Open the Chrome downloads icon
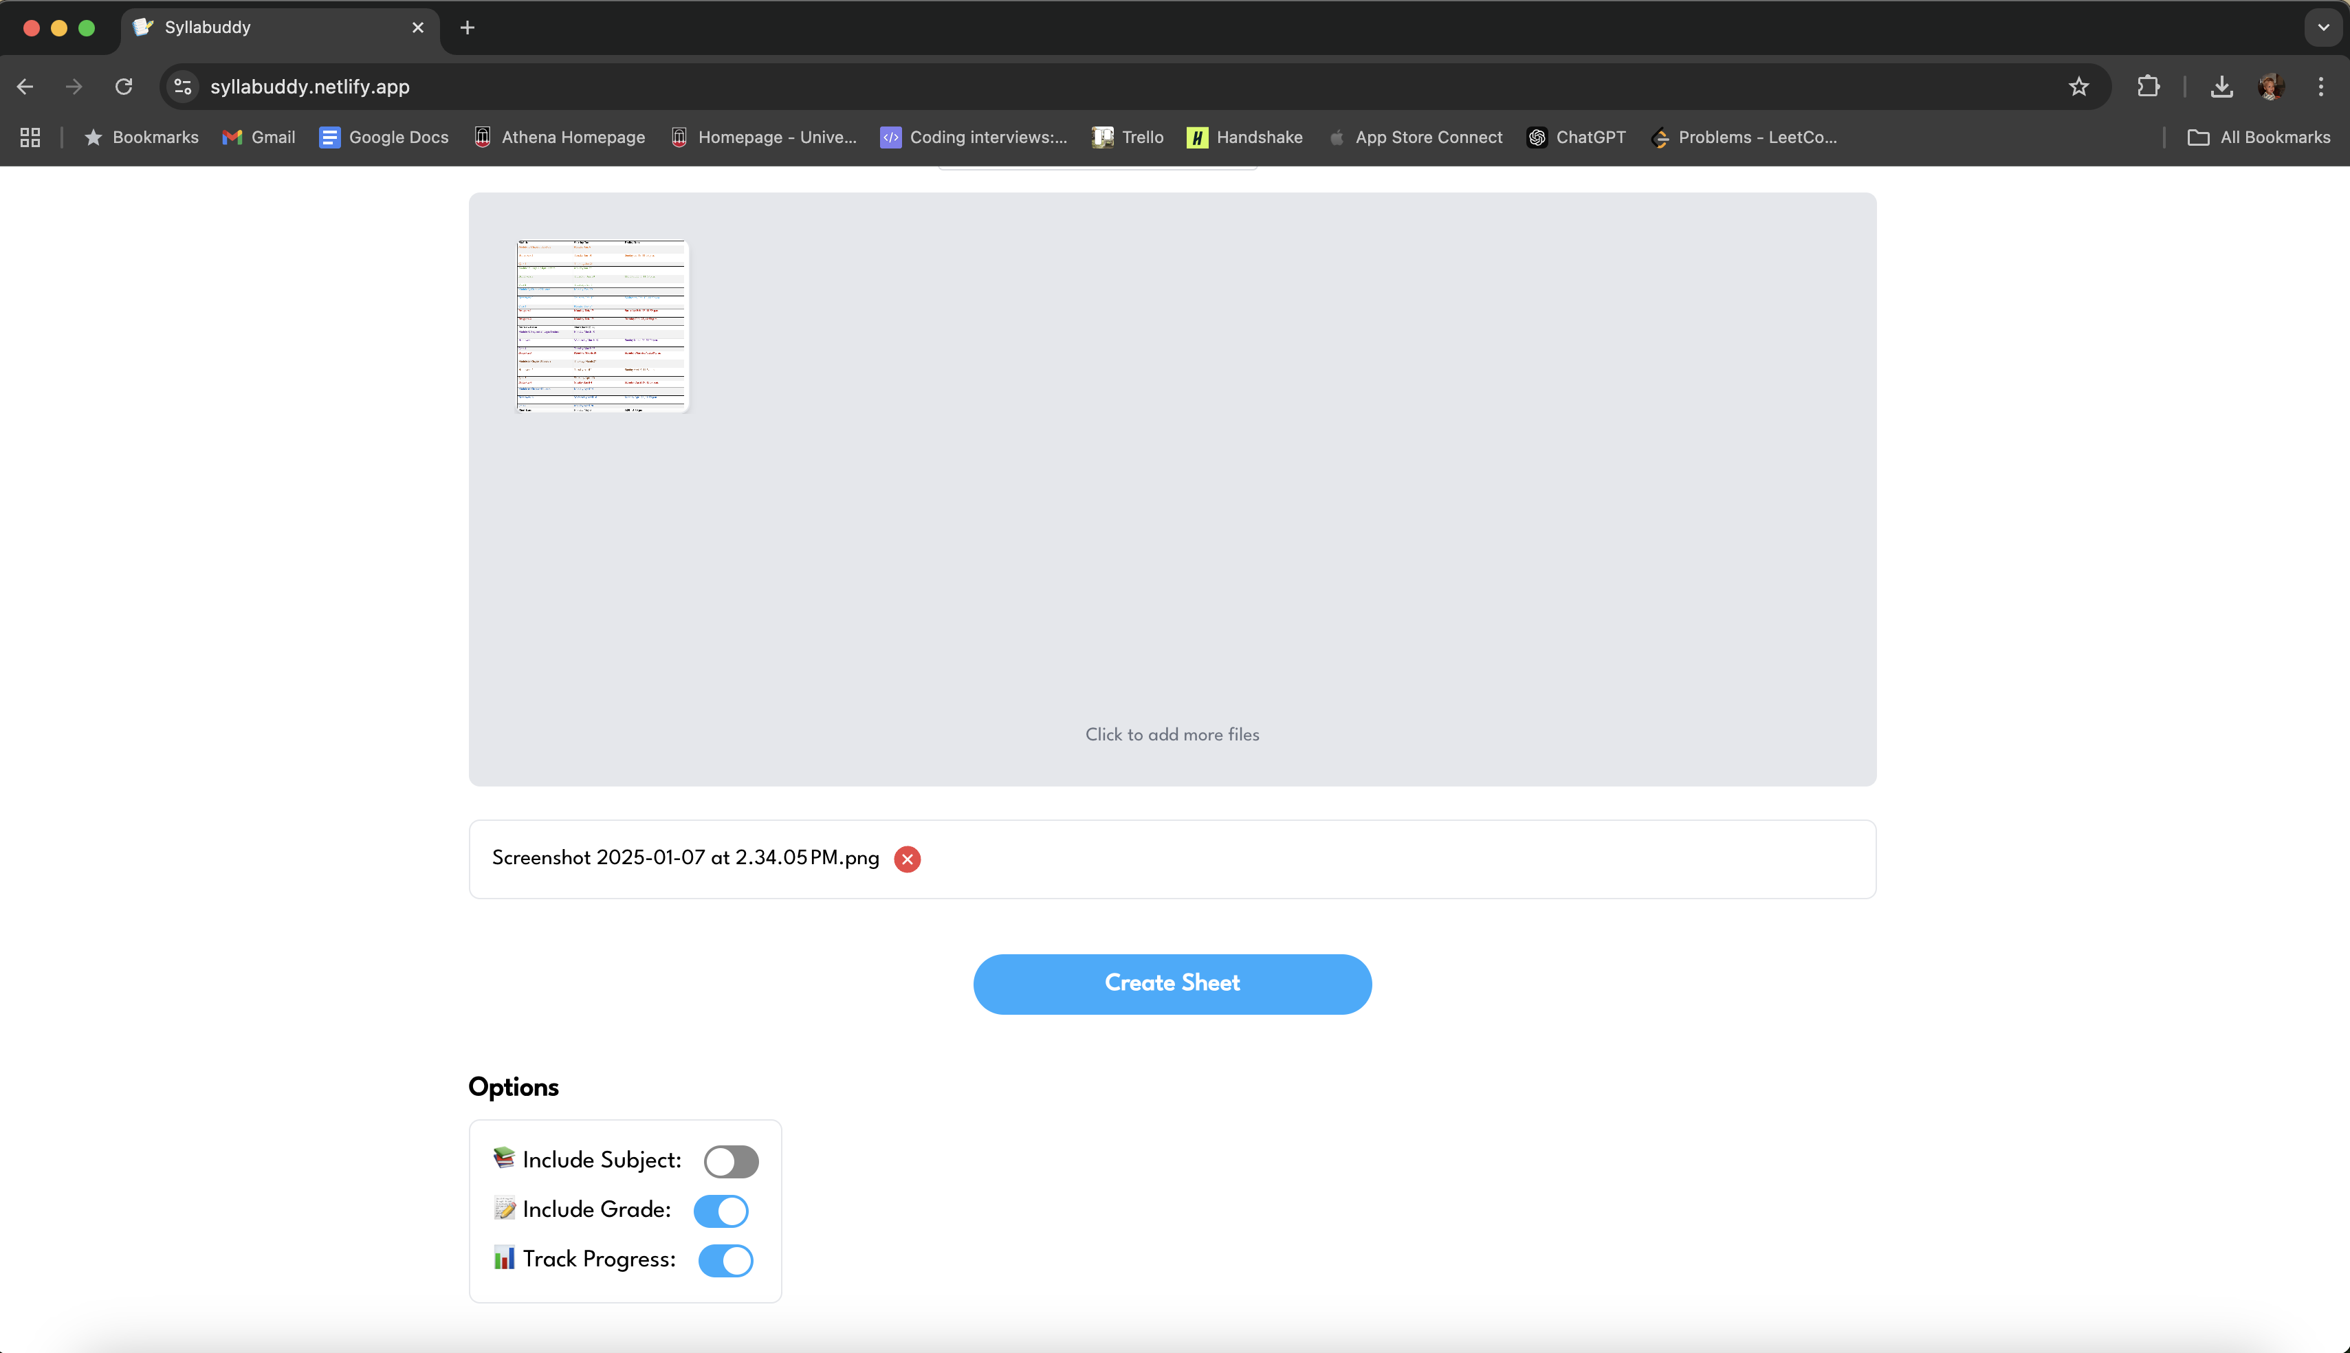This screenshot has width=2350, height=1353. [2221, 87]
